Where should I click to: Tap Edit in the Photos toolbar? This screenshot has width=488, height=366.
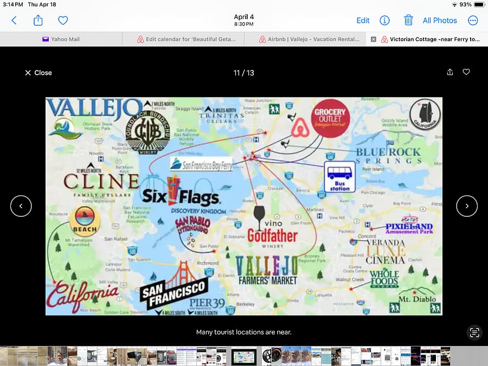pos(363,21)
